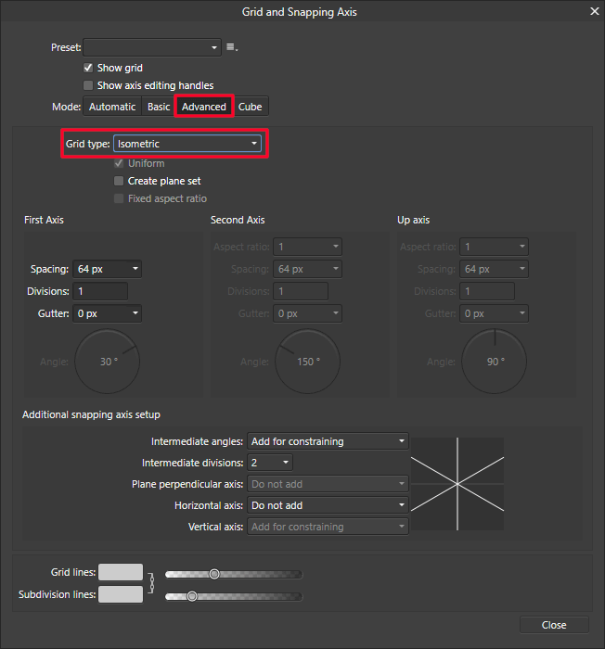Screen dimensions: 605x649
Task: Open Plane perpendicular axis dropdown
Action: (328, 484)
